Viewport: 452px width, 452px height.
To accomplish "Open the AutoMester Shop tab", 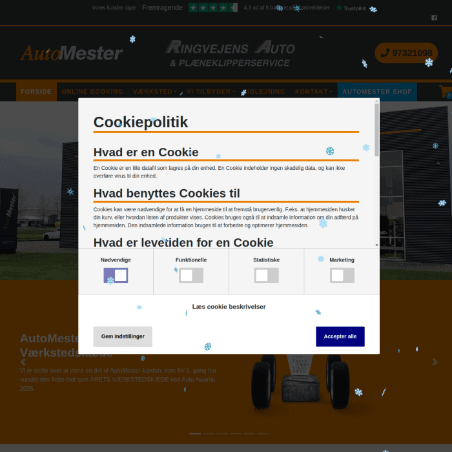I will coord(377,92).
